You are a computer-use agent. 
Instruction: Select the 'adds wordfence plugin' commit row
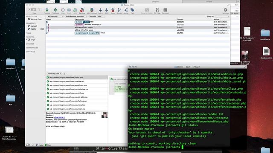click(138, 27)
